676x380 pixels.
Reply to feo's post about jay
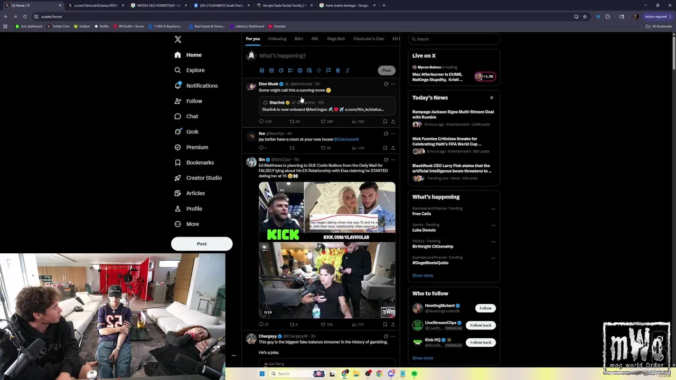tap(261, 148)
